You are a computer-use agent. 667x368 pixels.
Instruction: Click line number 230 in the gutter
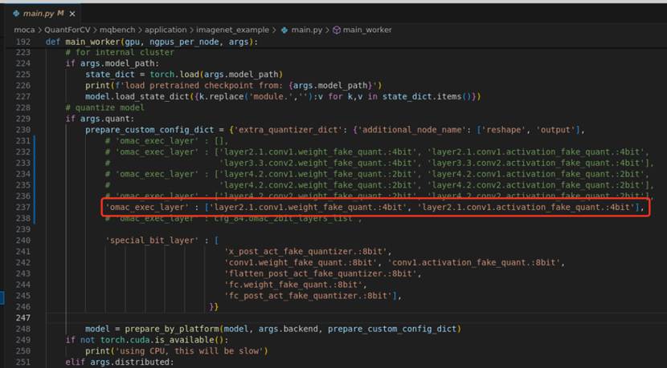23,130
